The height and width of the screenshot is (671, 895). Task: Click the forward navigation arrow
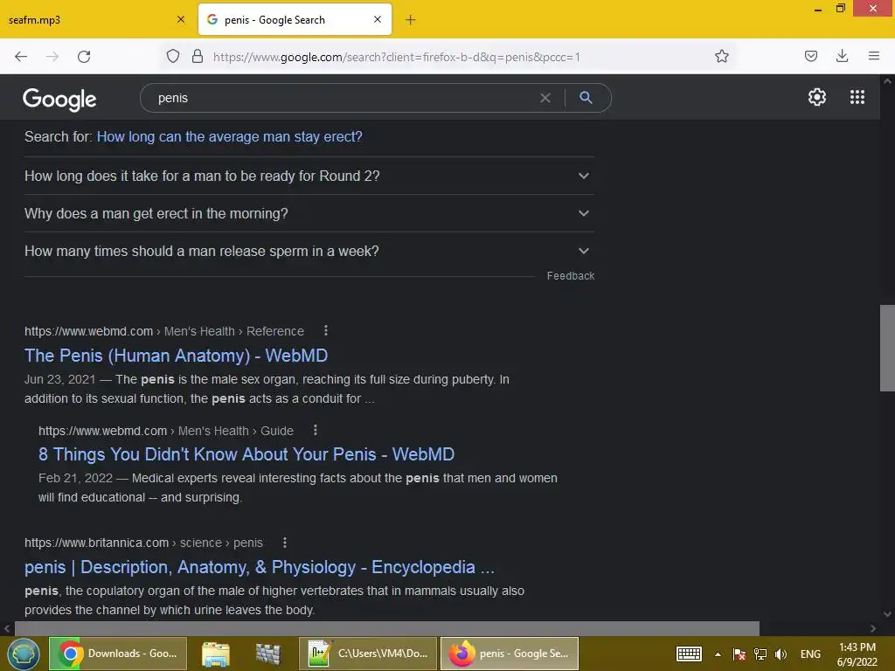click(52, 57)
